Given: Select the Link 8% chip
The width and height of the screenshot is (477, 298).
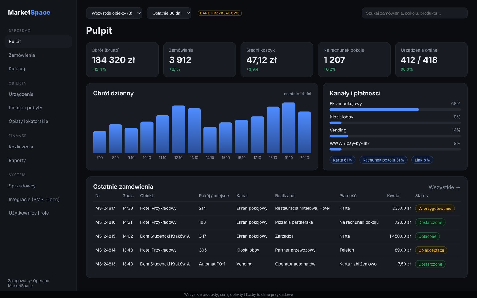Looking at the screenshot, I should tap(422, 160).
